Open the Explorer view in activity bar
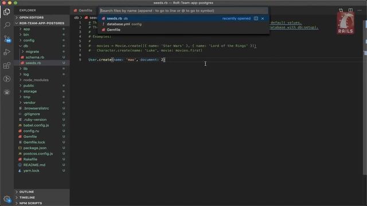Image resolution: width=367 pixels, height=206 pixels. point(7,11)
